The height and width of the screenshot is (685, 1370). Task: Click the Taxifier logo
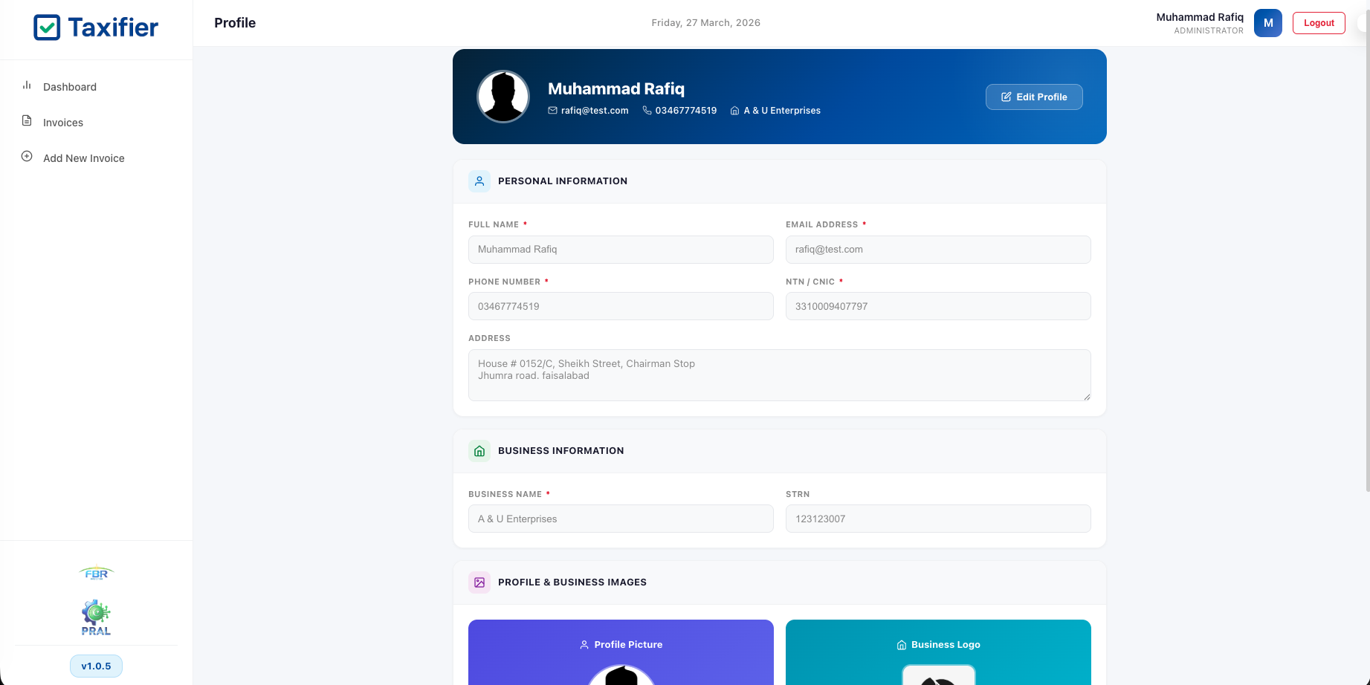point(95,27)
